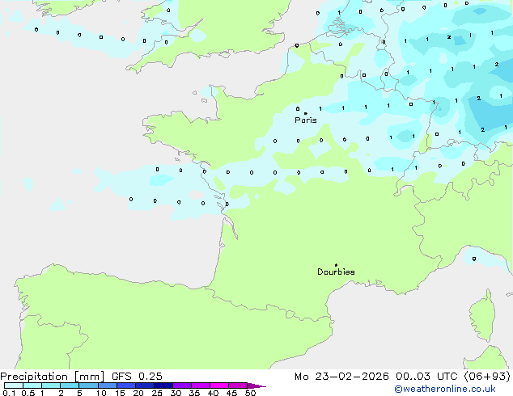Click the Paris city label
This screenshot has height=396, width=513.
(x=306, y=120)
